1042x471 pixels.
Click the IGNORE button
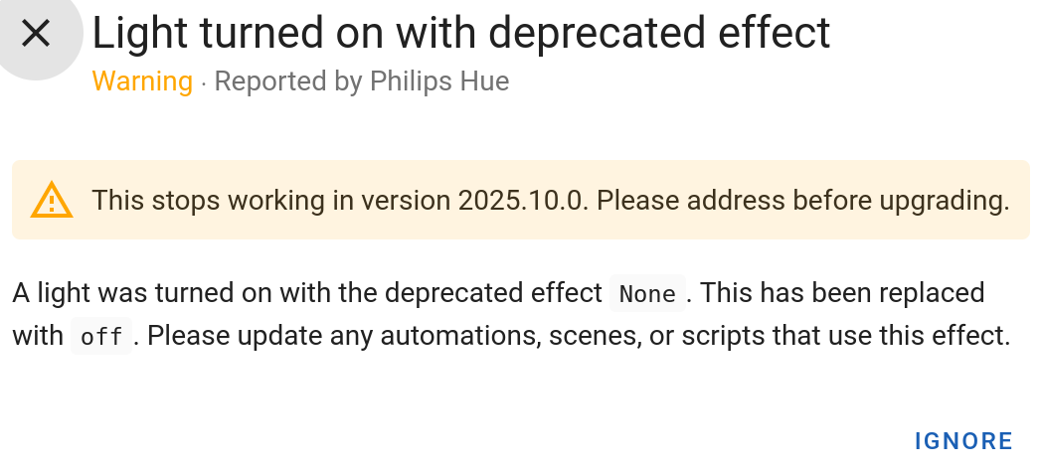963,441
